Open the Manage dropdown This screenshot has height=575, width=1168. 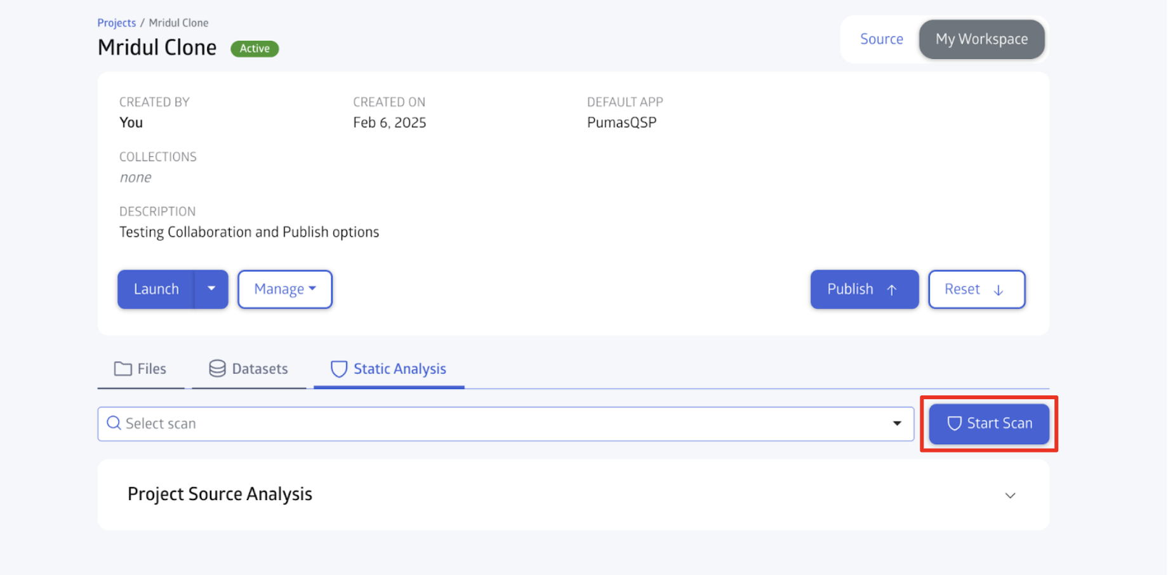click(x=284, y=289)
